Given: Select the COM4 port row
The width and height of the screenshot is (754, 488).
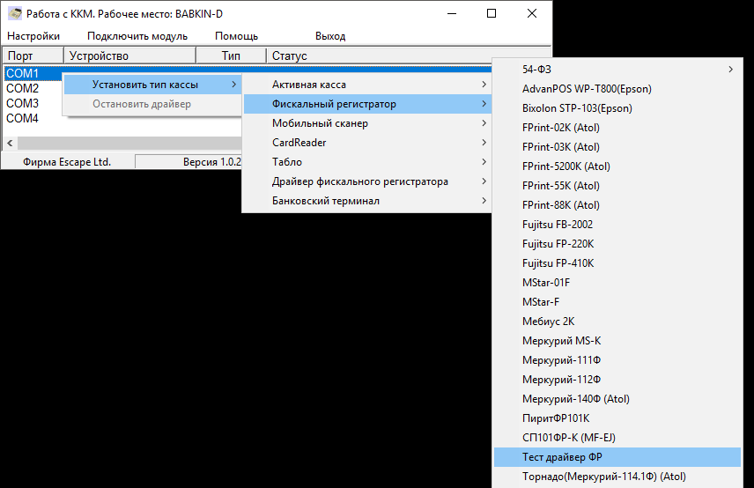Looking at the screenshot, I should click(x=23, y=118).
